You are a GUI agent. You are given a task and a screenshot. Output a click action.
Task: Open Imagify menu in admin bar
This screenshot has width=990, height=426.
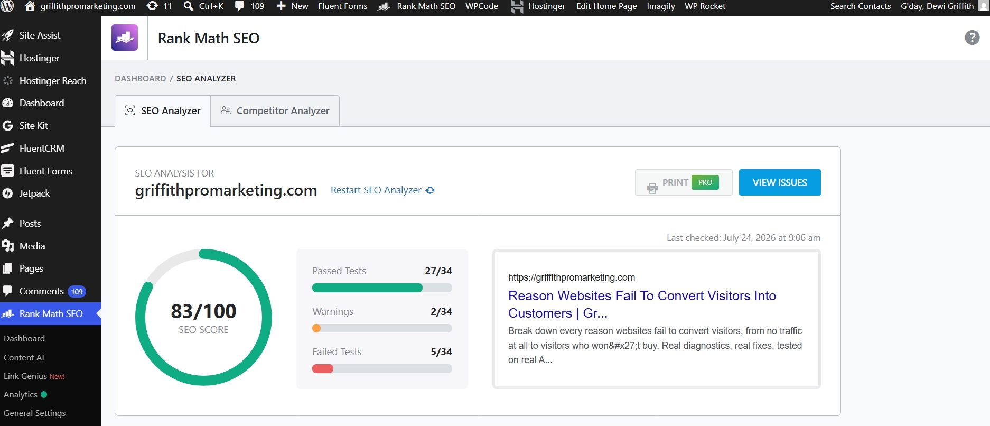(661, 6)
